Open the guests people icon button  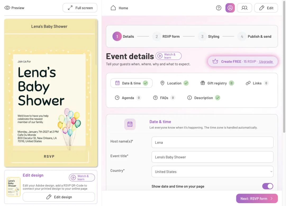pos(244,8)
